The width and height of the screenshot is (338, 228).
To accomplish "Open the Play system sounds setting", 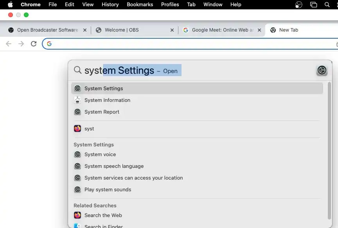I will (x=197, y=189).
